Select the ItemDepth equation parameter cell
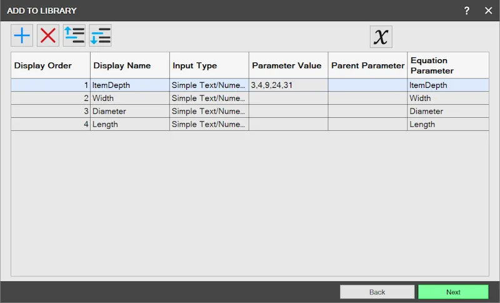The height and width of the screenshot is (303, 500). pos(448,85)
